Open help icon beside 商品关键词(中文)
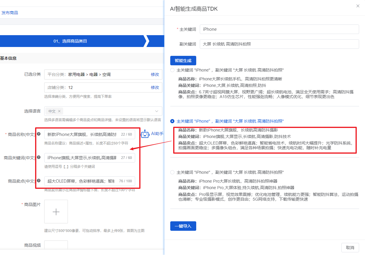 click(38, 157)
